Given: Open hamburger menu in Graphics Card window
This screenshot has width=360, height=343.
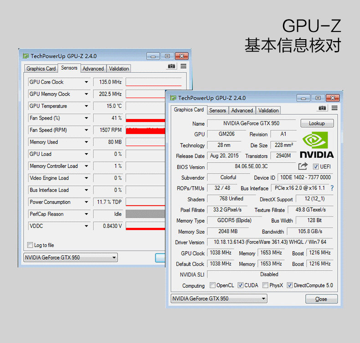Looking at the screenshot, I should [x=334, y=108].
